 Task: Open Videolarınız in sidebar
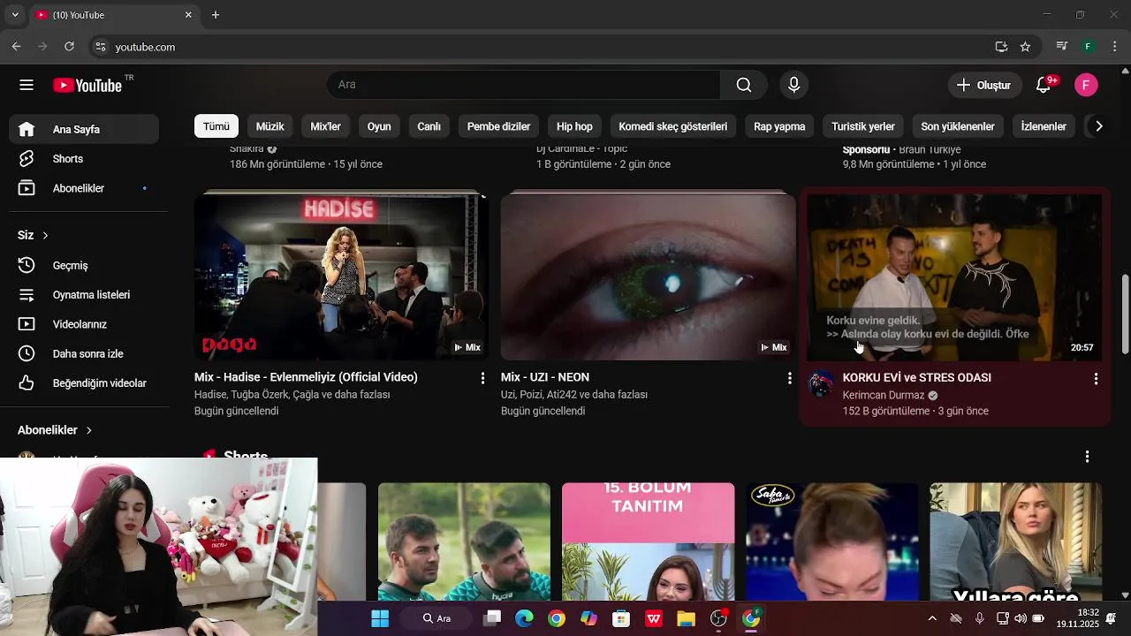coord(84,324)
